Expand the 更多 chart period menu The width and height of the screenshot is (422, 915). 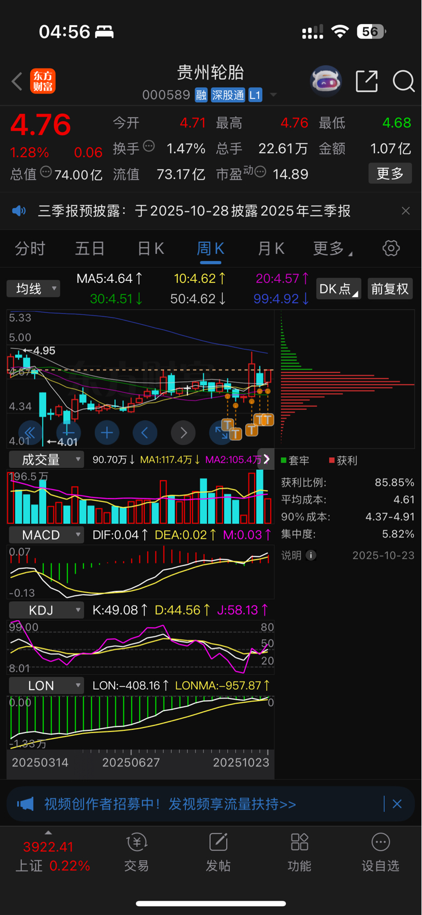pyautogui.click(x=333, y=248)
